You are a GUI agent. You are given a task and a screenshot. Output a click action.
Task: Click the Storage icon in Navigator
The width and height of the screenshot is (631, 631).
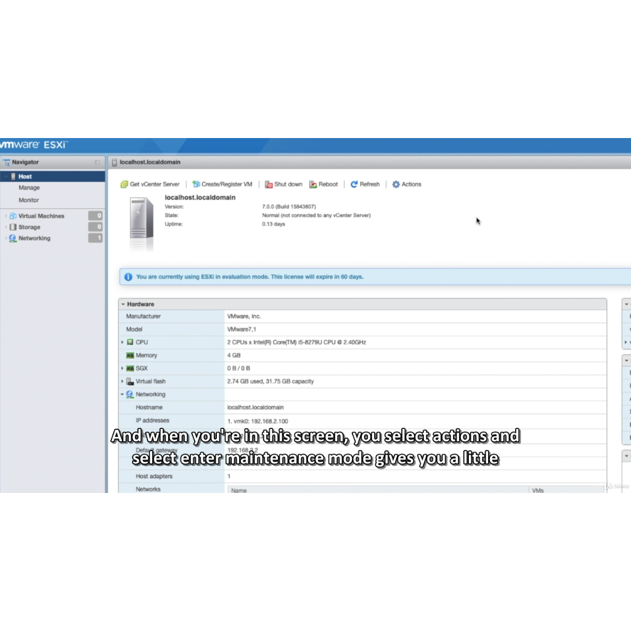pyautogui.click(x=13, y=227)
